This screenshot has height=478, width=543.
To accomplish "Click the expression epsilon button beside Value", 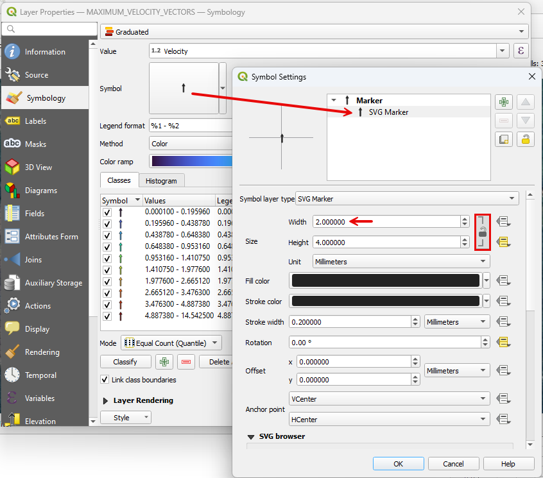I will [x=521, y=51].
